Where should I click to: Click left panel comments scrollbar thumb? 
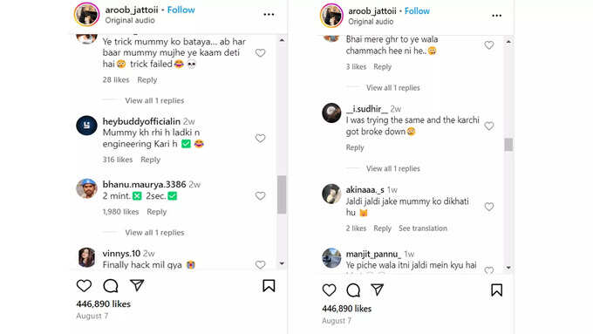click(x=282, y=194)
